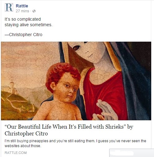Open the RATTLE.COM source domain link
The width and height of the screenshot is (154, 157).
15,153
